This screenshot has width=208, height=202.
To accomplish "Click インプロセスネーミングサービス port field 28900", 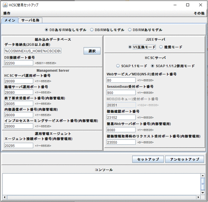I will pos(19,126).
